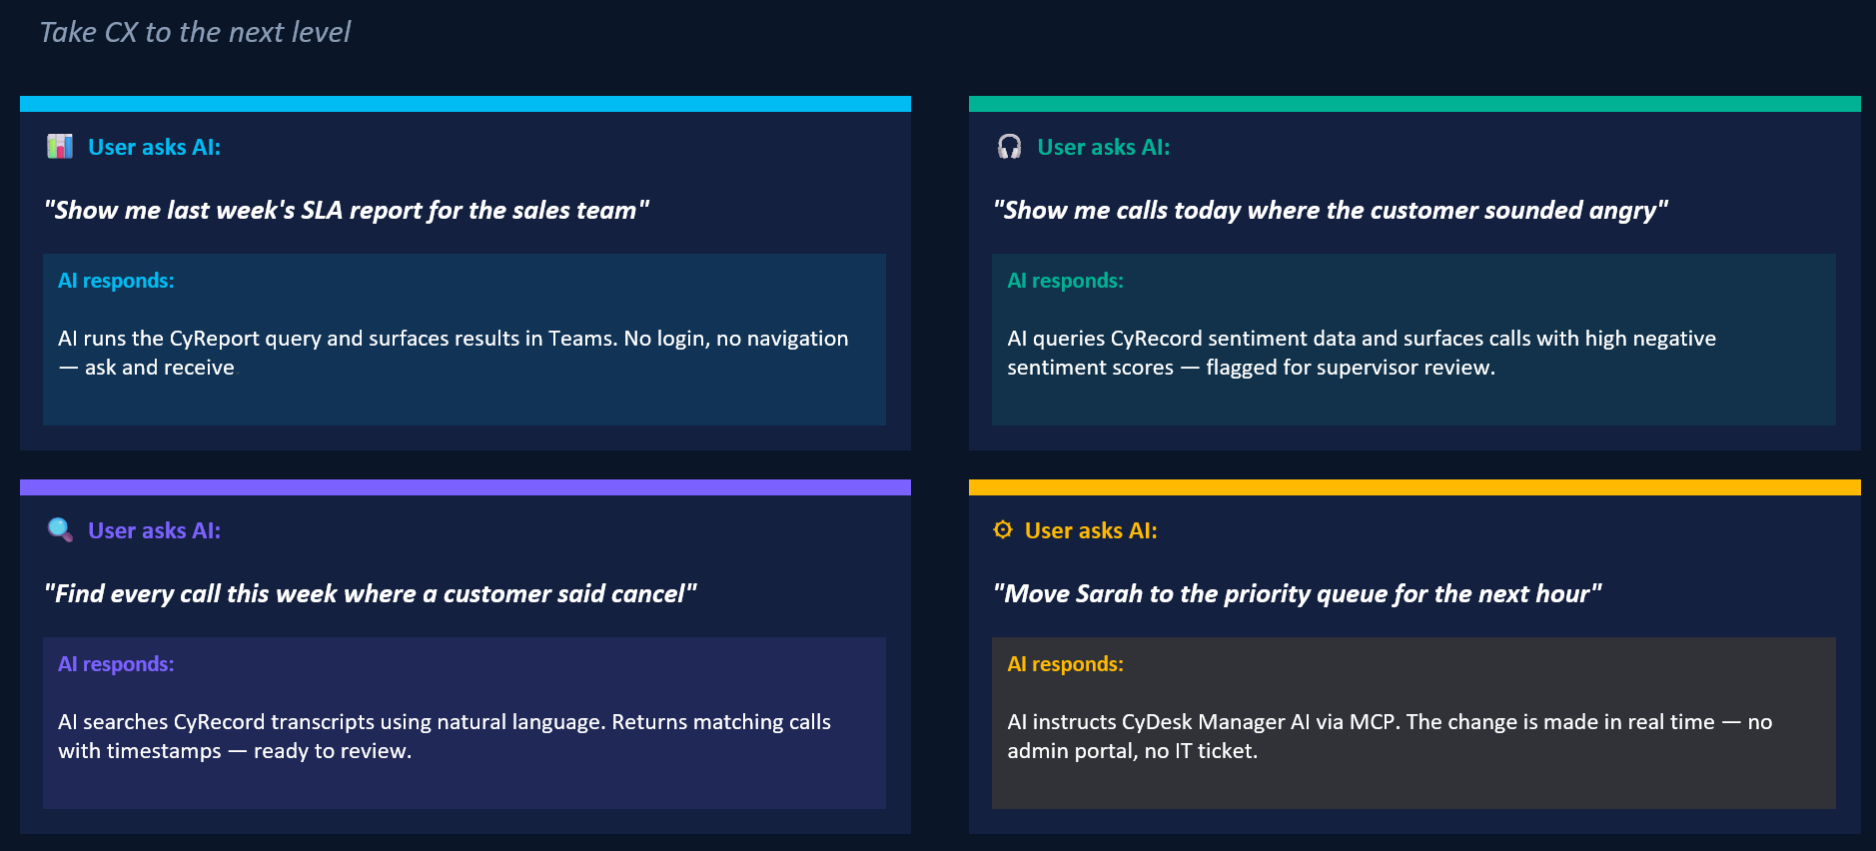
Task: Click the gear icon beside orange User asks AI
Action: click(x=1003, y=530)
